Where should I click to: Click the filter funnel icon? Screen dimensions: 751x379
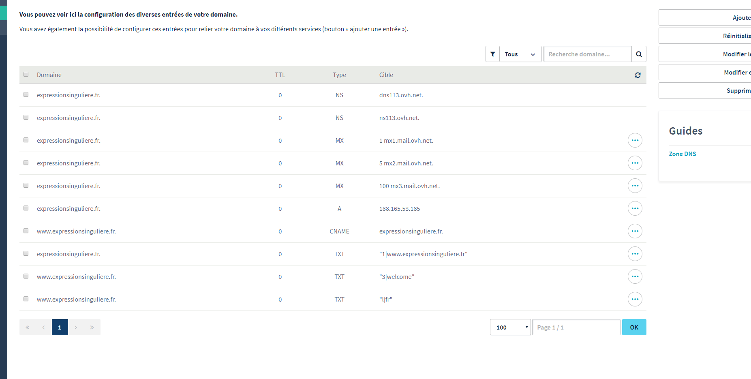492,54
